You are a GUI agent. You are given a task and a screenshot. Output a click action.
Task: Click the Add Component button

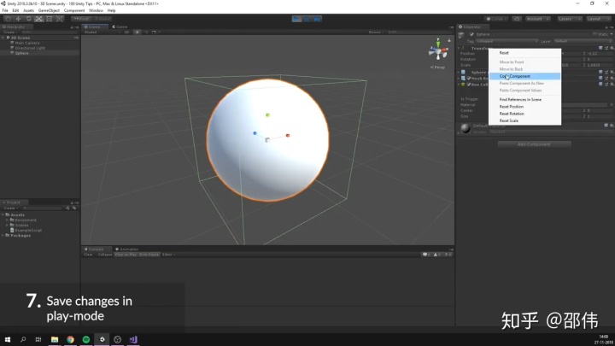coord(534,144)
